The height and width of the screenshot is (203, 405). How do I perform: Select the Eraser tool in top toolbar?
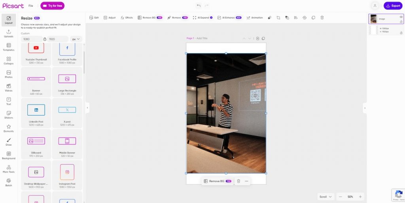(x=269, y=17)
